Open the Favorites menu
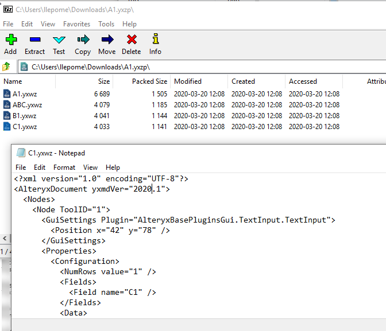 tap(76, 24)
